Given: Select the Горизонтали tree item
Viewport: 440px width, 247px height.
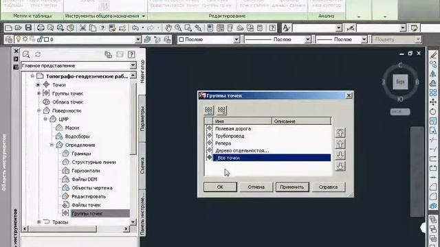Looking at the screenshot, I should (x=85, y=171).
